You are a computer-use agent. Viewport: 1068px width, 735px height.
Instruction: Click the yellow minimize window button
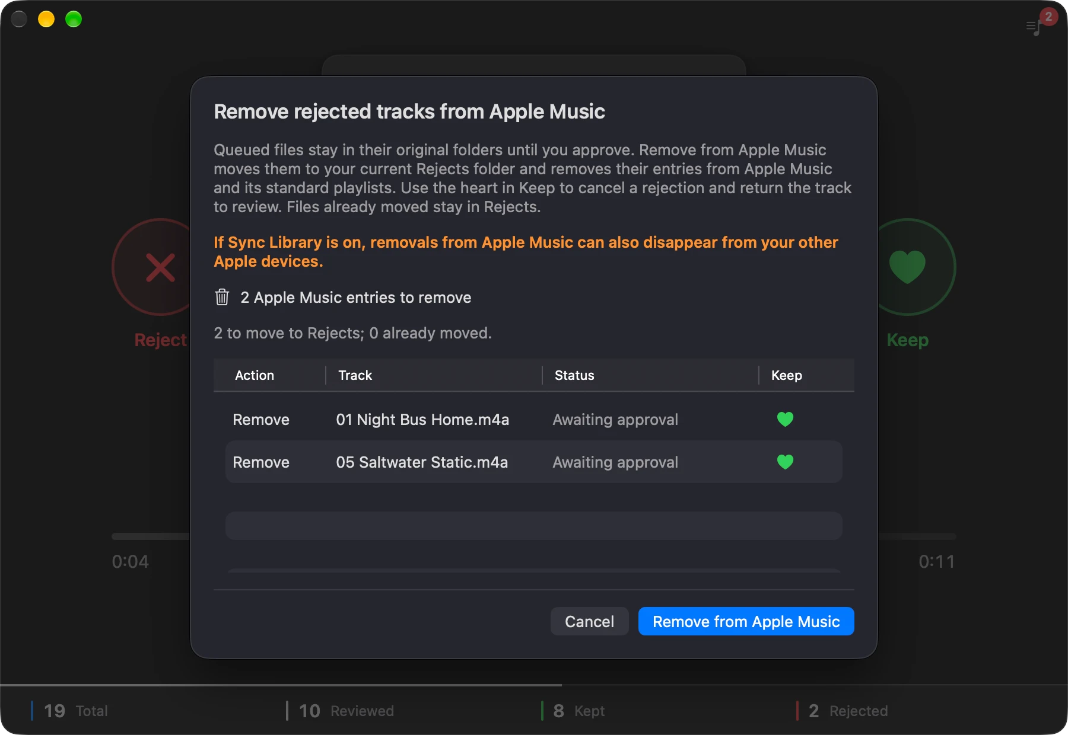46,19
